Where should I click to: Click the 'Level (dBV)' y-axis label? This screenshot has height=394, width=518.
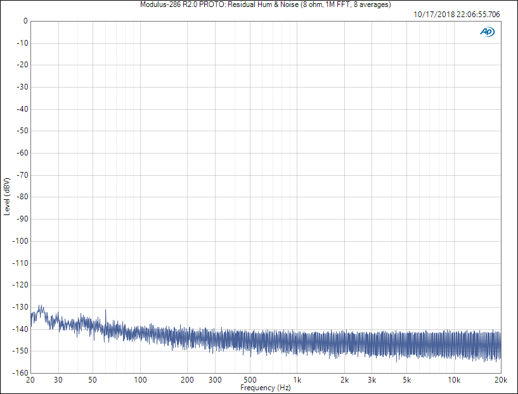[7, 197]
